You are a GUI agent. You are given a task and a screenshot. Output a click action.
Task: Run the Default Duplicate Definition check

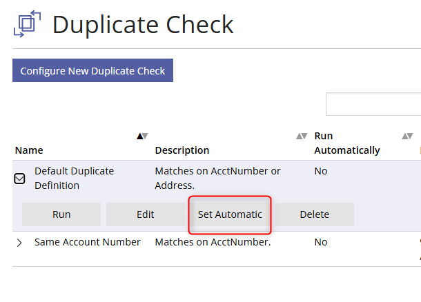point(61,214)
